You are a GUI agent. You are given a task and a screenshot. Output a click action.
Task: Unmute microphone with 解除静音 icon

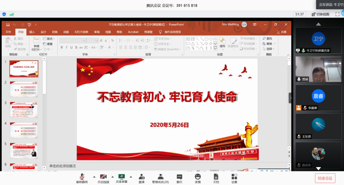pyautogui.click(x=82, y=177)
